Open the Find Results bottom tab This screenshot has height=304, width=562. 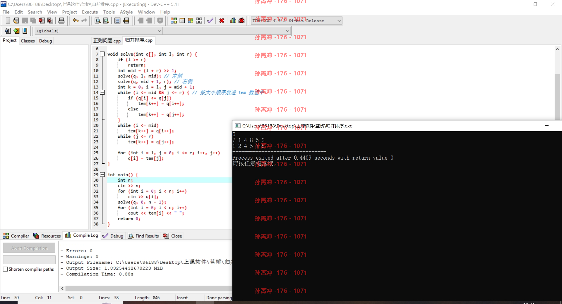[143, 236]
